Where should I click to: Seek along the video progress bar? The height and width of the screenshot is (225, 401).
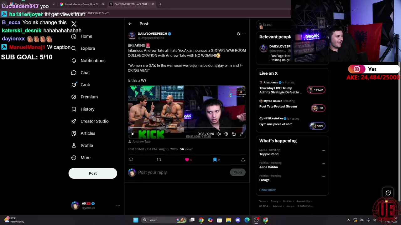(x=187, y=128)
